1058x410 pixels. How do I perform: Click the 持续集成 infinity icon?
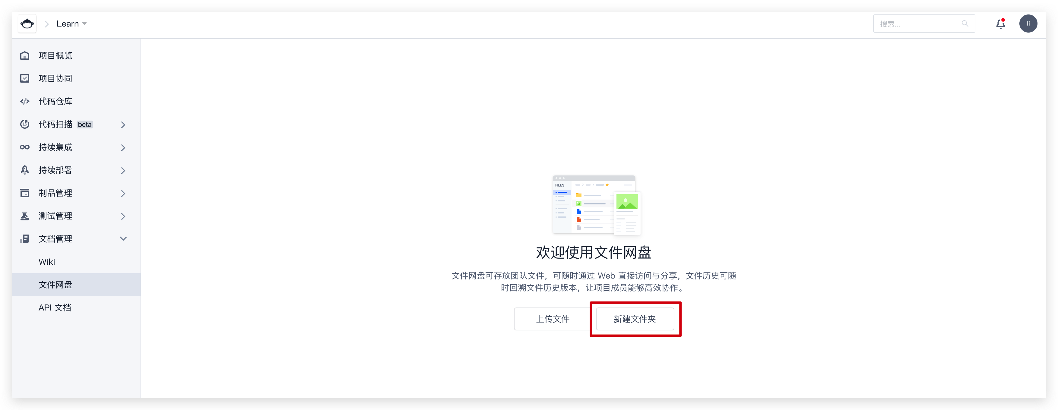(25, 147)
